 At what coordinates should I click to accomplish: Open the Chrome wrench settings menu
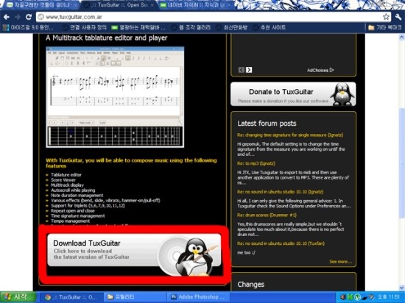coord(398,17)
